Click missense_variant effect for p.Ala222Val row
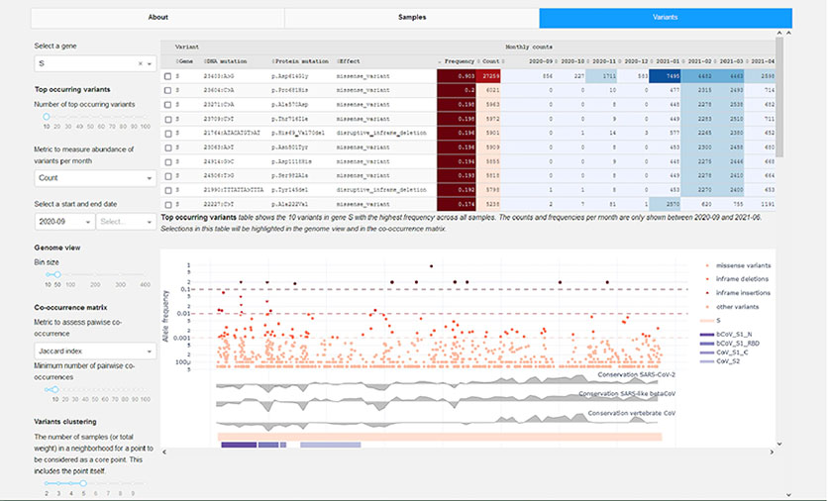Image resolution: width=828 pixels, height=501 pixels. click(x=362, y=204)
